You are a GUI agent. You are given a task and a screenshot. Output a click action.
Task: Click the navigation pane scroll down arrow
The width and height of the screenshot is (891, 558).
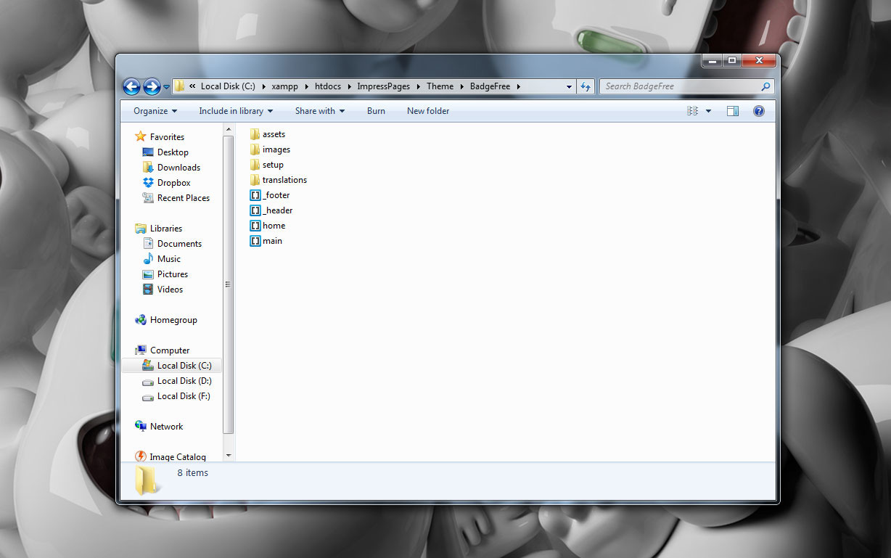click(229, 456)
